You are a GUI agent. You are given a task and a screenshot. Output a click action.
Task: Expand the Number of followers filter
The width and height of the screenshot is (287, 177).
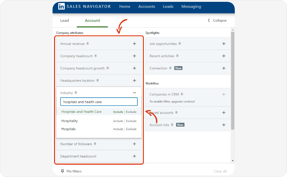click(x=134, y=144)
